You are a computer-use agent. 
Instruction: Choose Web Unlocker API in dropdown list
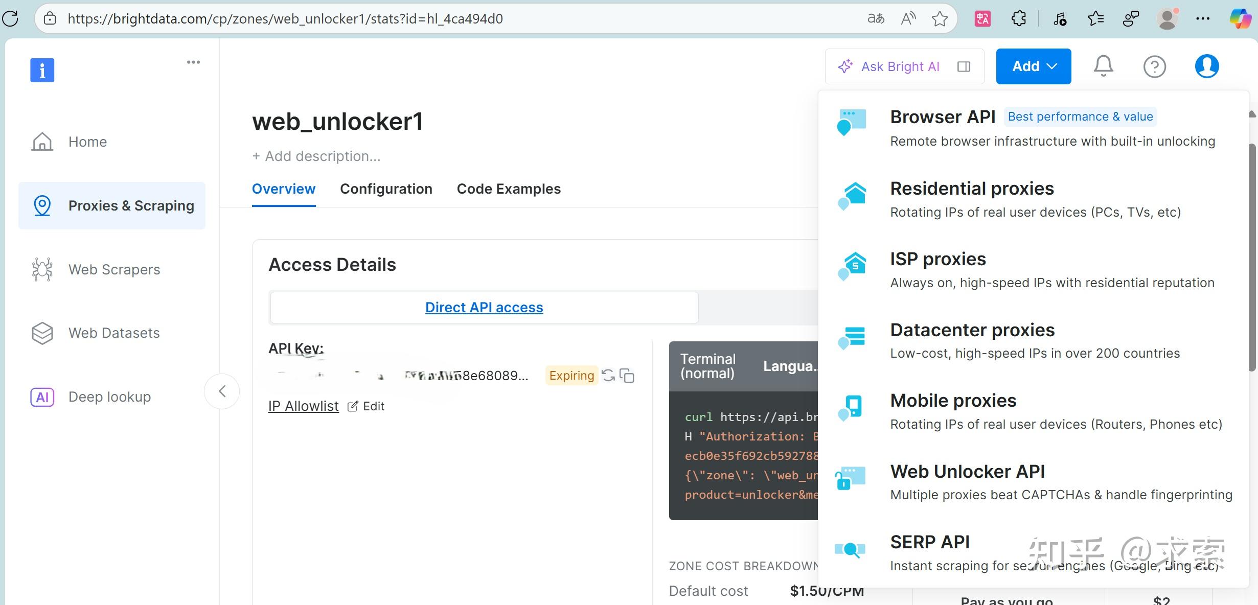tap(967, 472)
